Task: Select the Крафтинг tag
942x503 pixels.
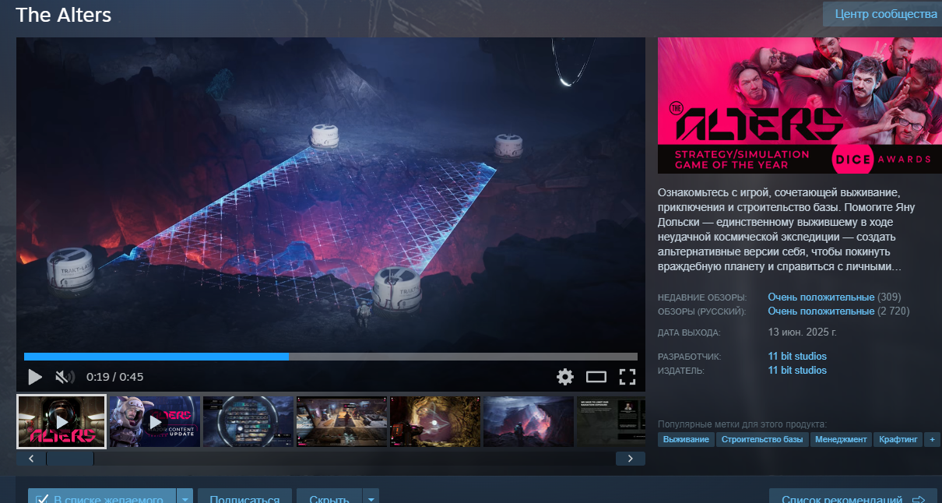Action: (898, 440)
